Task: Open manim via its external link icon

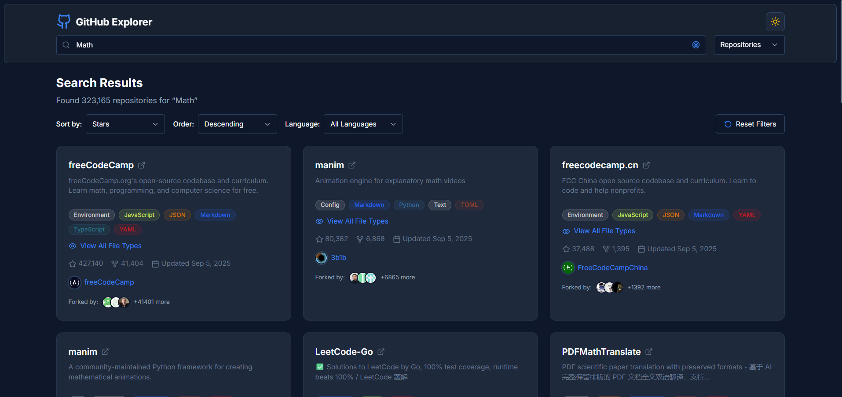Action: [x=352, y=165]
